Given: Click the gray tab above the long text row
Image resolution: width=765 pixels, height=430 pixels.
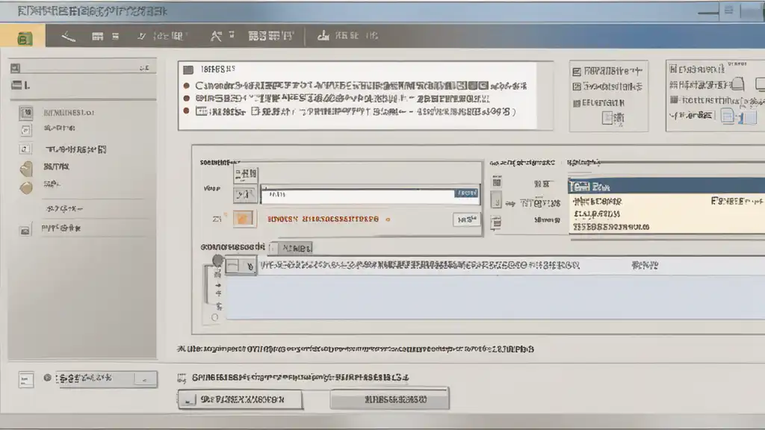Looking at the screenshot, I should click(296, 248).
